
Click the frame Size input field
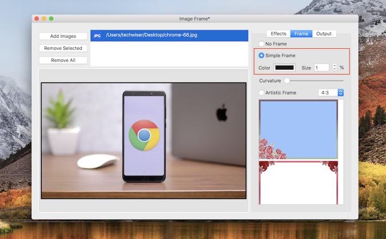[x=321, y=68]
